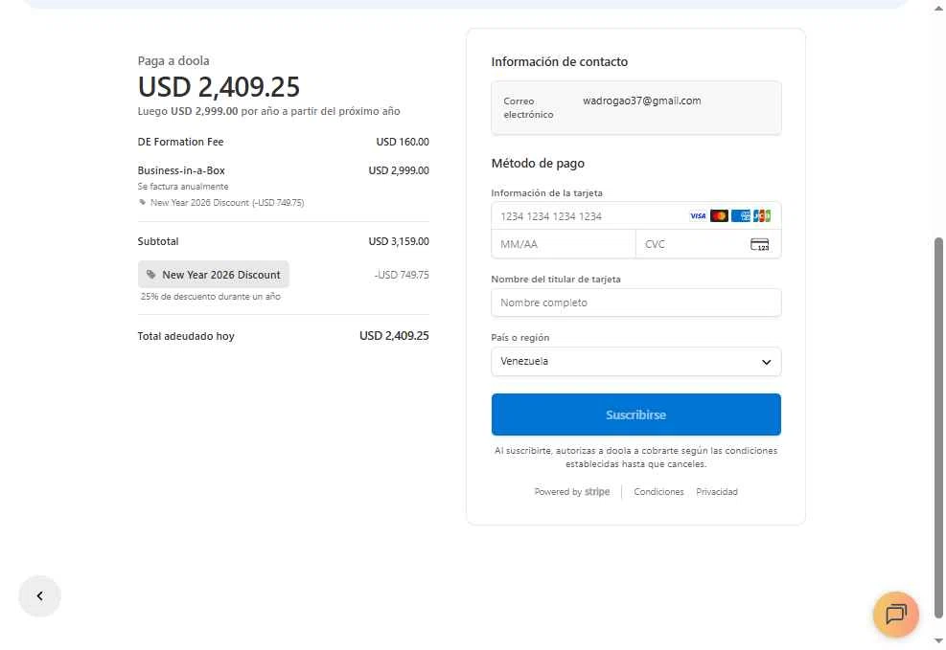This screenshot has width=946, height=650.
Task: Click the American Express logo
Action: [740, 215]
